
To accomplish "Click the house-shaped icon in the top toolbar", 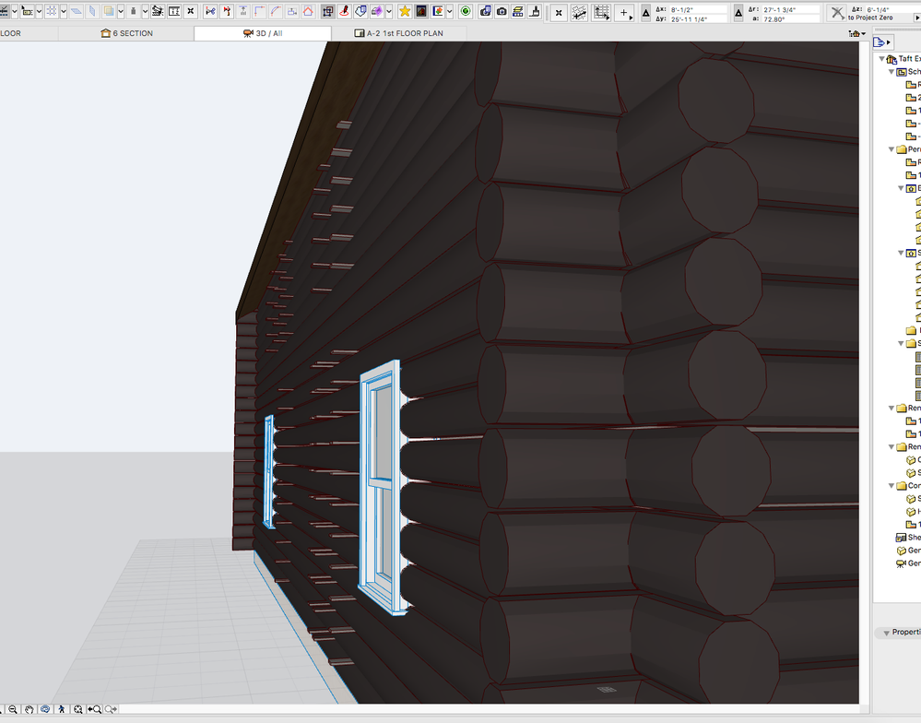I will pyautogui.click(x=308, y=11).
